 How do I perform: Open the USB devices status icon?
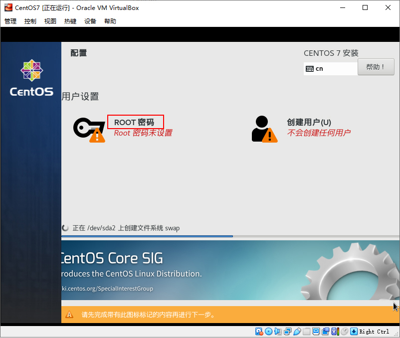click(297, 331)
